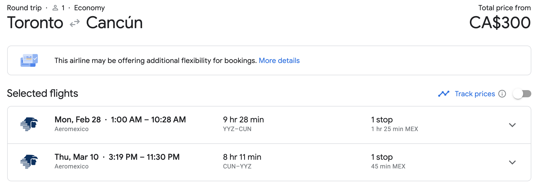Expand the Thu, Mar 10 flight details

tap(512, 162)
